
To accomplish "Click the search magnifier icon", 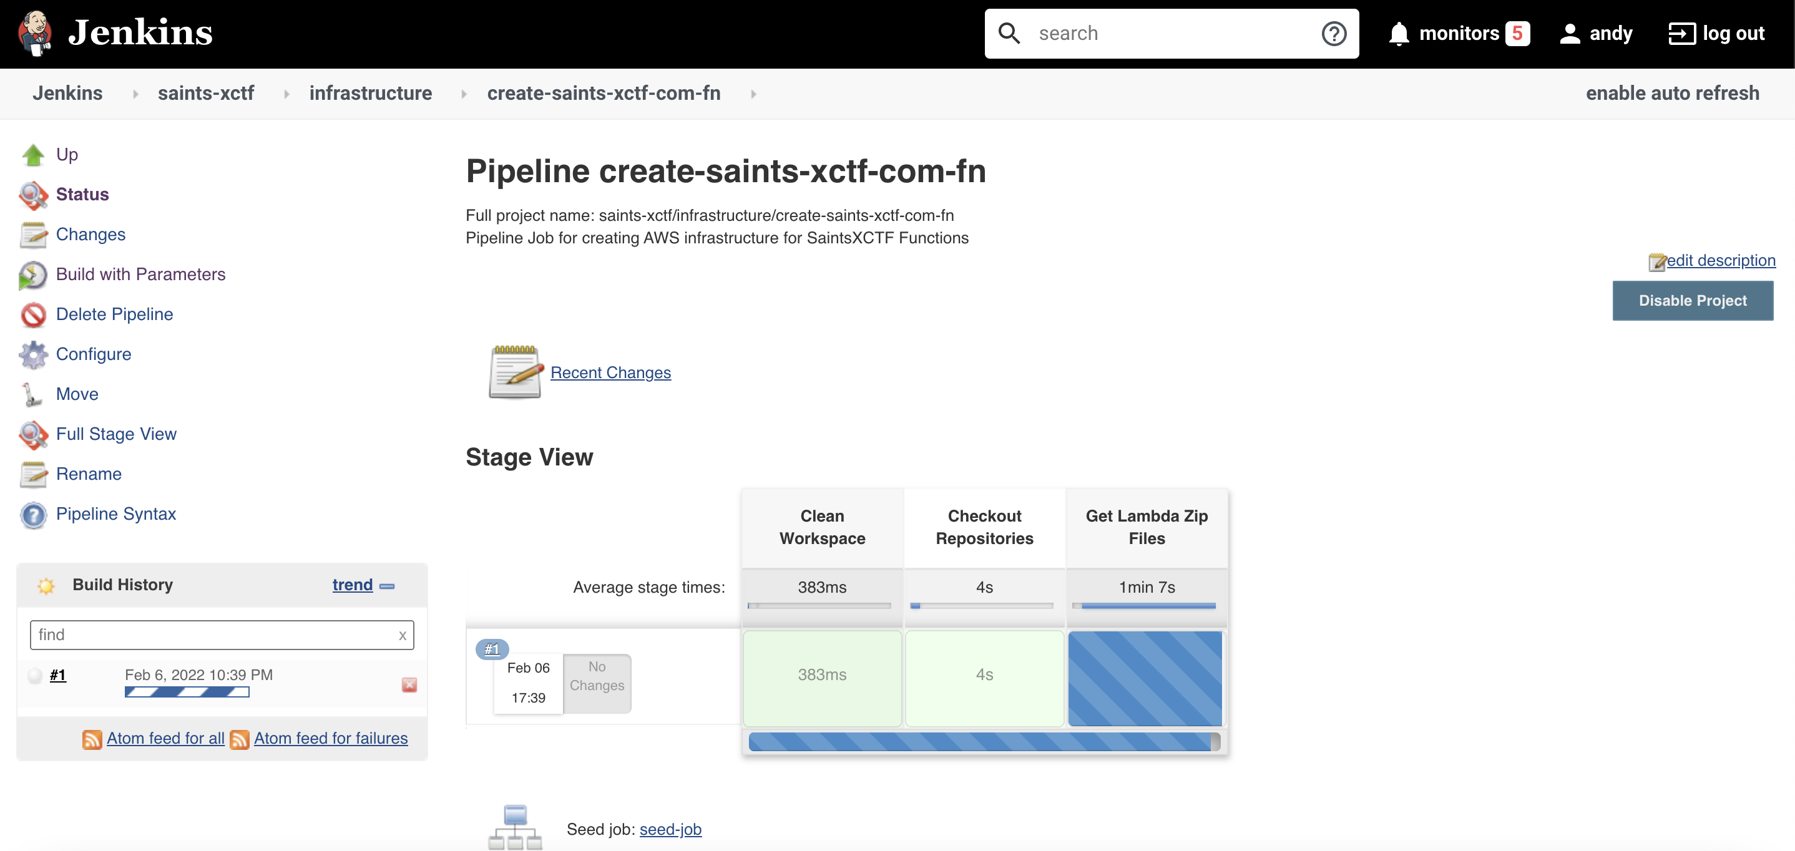I will (x=1009, y=32).
